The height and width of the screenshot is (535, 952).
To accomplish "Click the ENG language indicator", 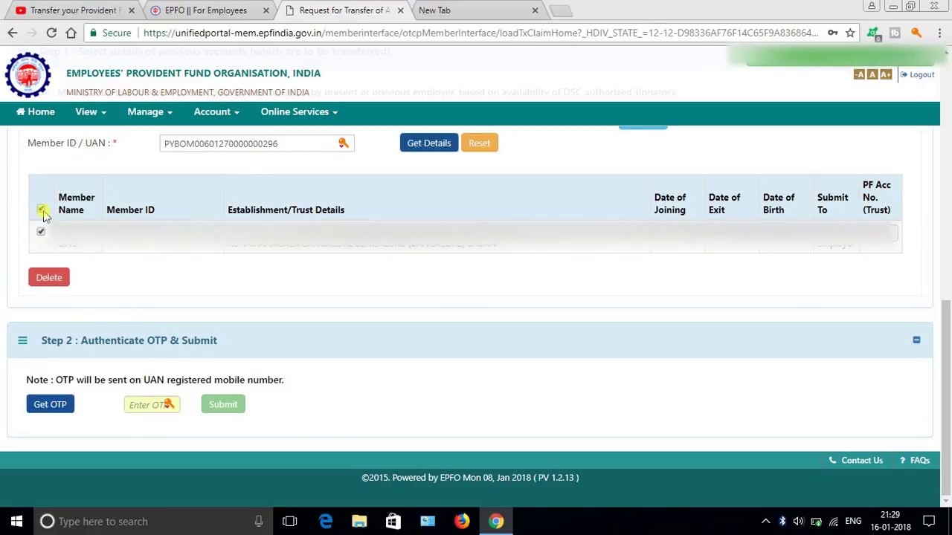I will (x=853, y=521).
